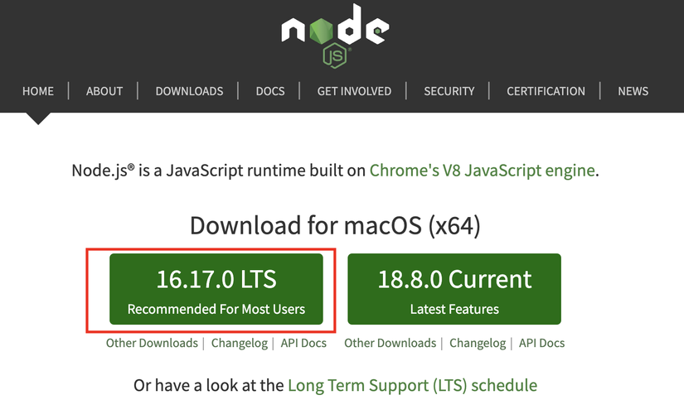Viewport: 684px width, 419px height.
Task: Download the 18.8.0 Current version
Action: (454, 289)
